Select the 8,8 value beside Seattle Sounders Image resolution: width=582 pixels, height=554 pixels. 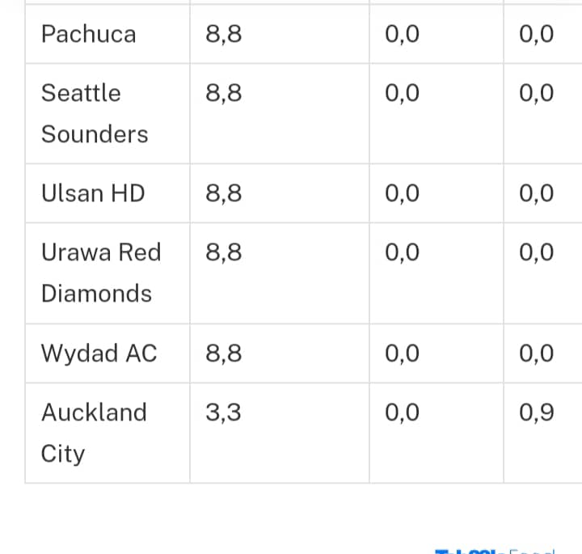pos(223,93)
